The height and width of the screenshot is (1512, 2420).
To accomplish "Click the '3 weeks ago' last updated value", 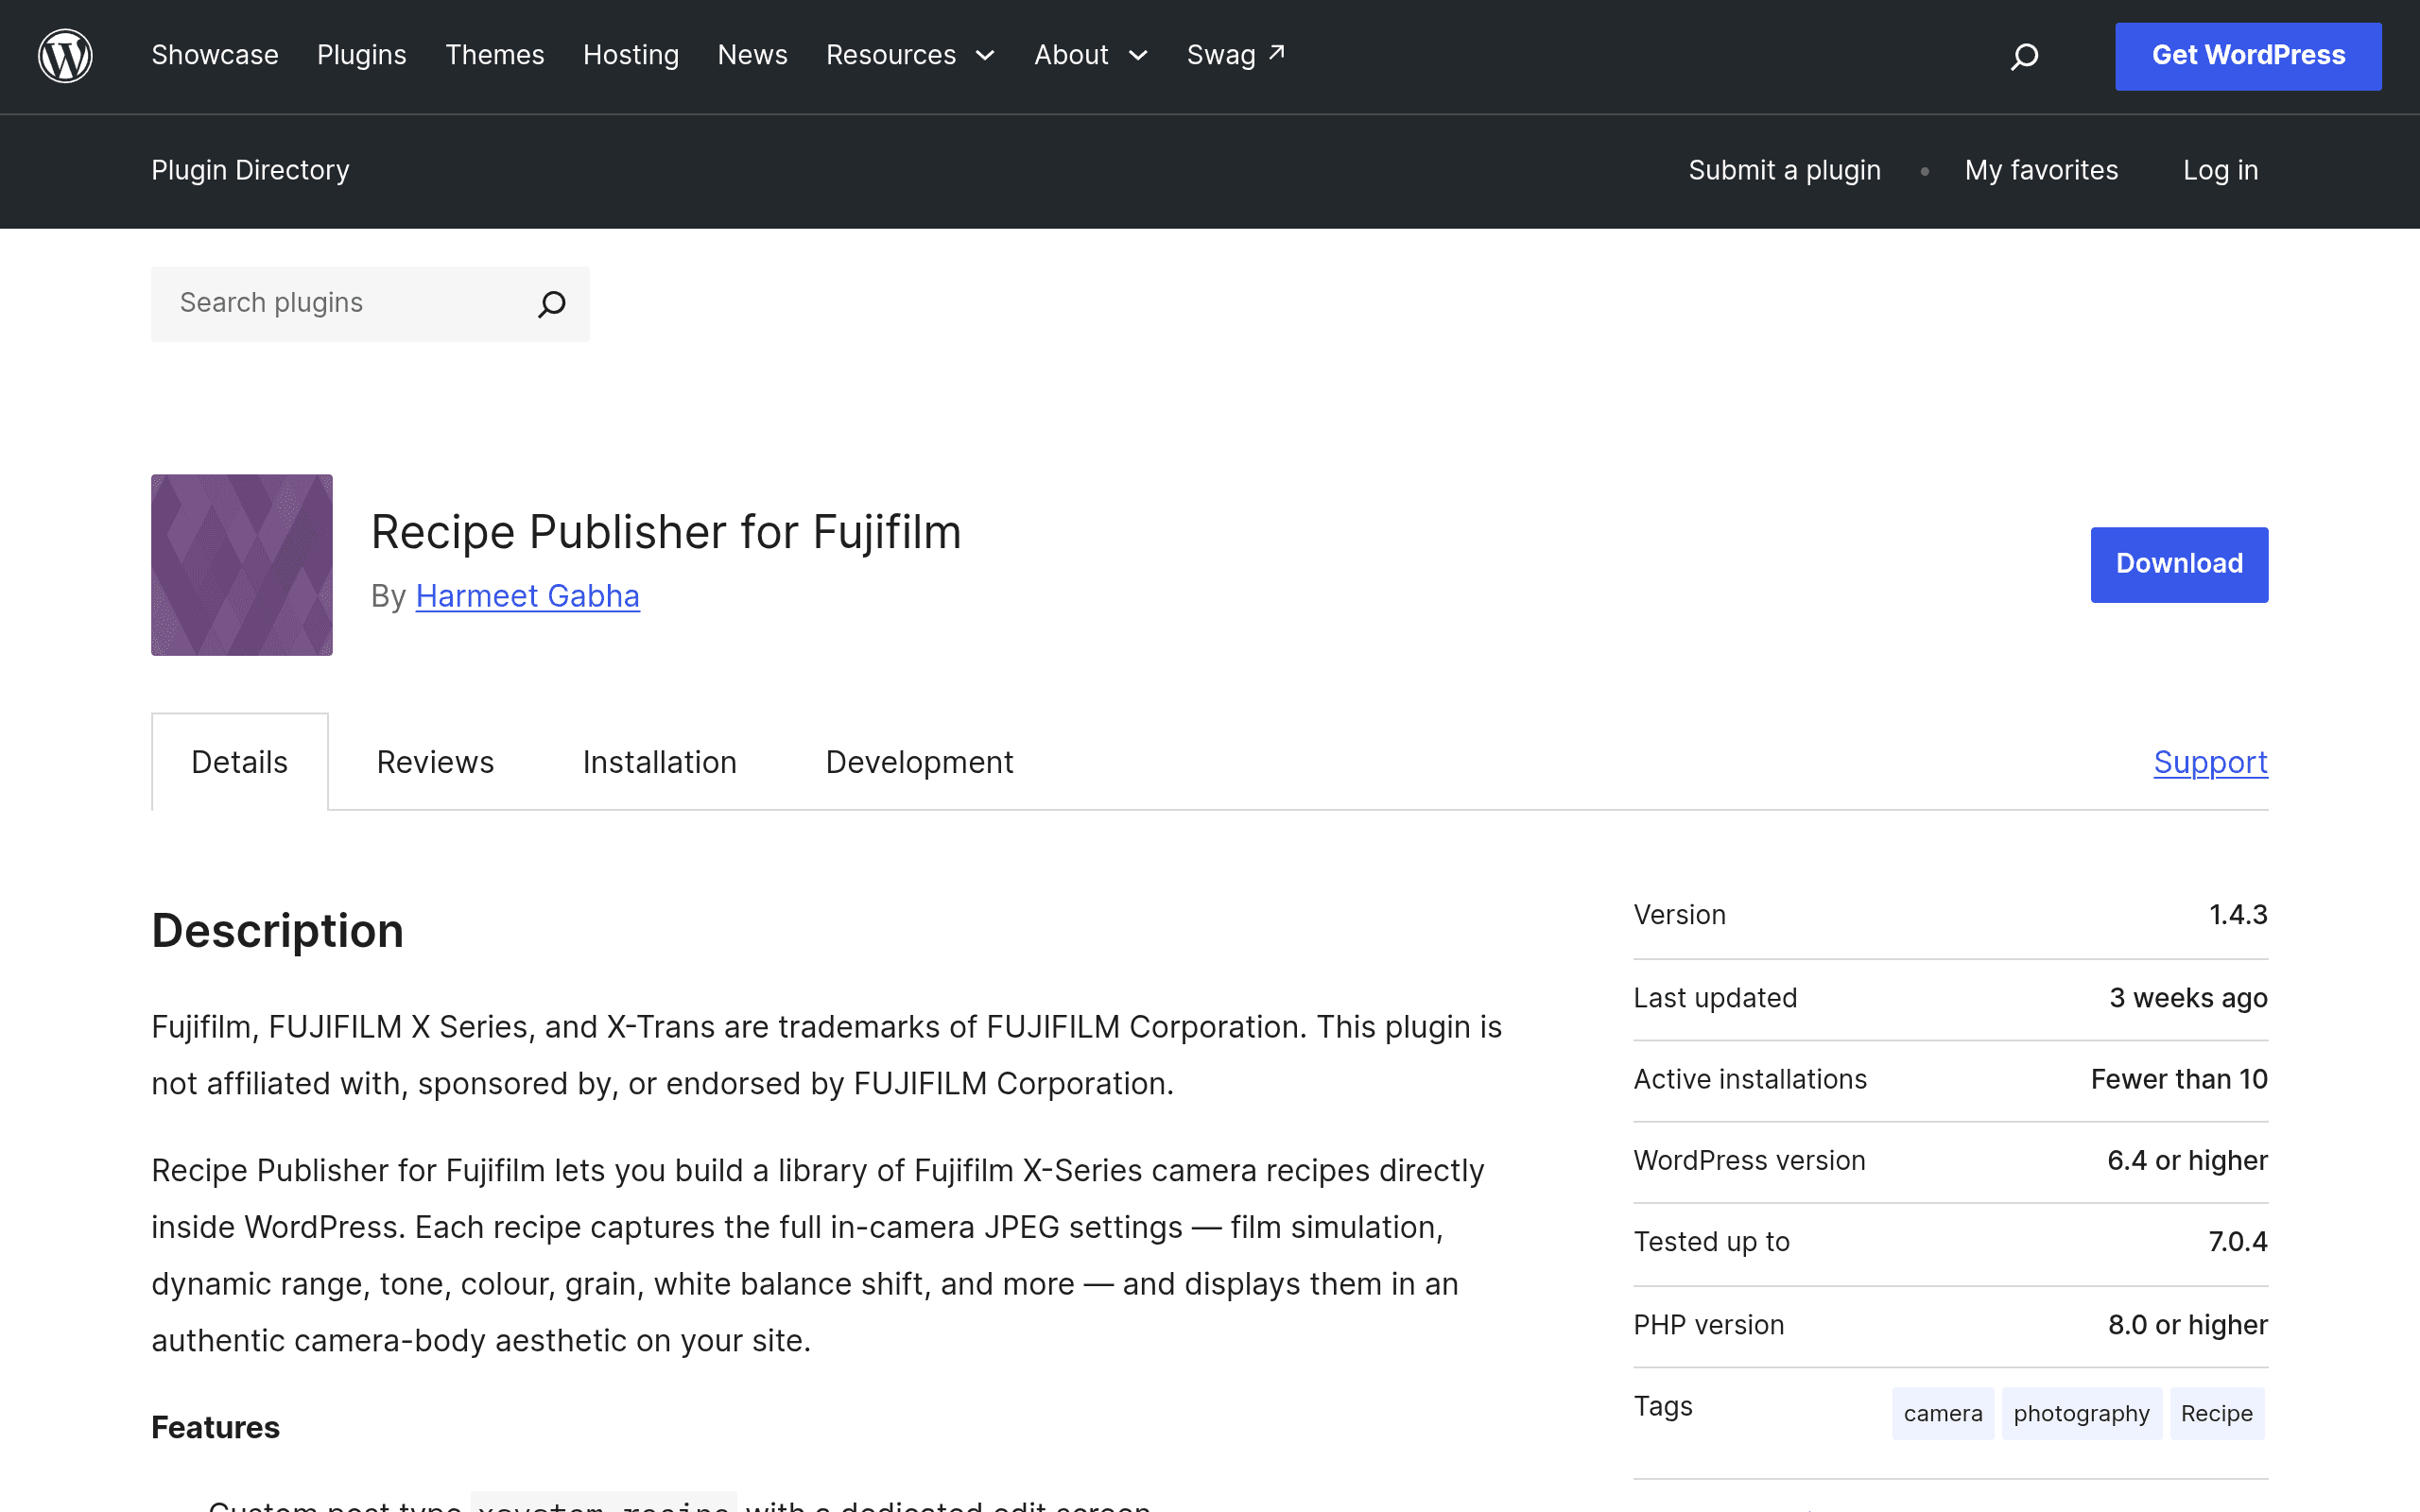I will 2188,998.
